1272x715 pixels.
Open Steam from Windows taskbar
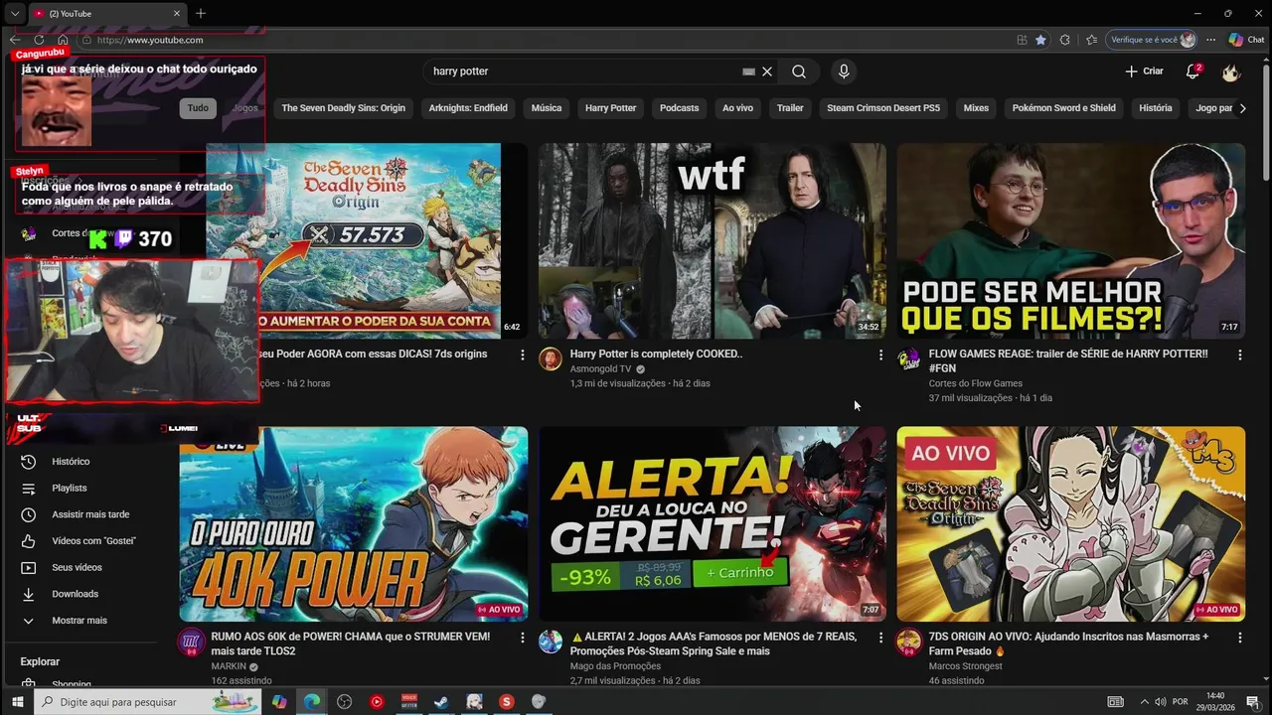tap(441, 702)
